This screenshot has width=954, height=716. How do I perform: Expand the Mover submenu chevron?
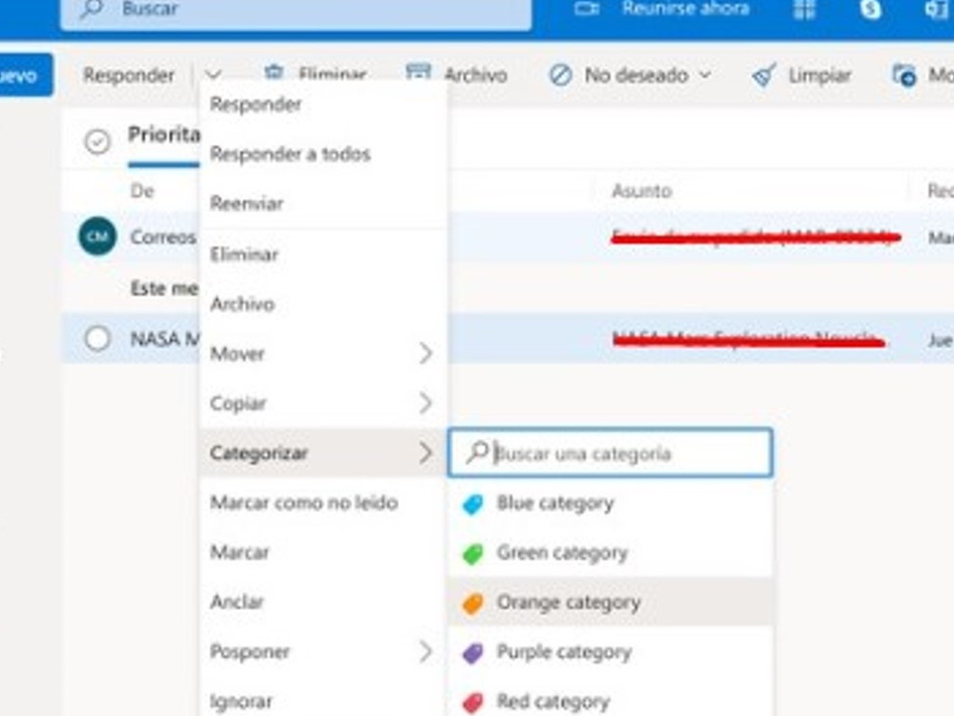click(425, 353)
